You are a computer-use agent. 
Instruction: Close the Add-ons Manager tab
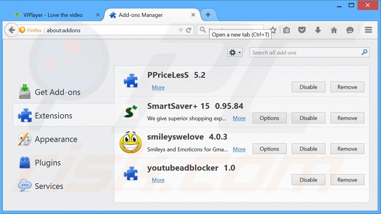pyautogui.click(x=193, y=15)
